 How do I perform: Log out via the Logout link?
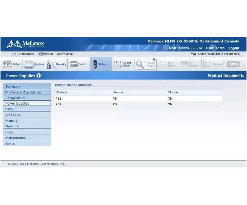(x=234, y=48)
